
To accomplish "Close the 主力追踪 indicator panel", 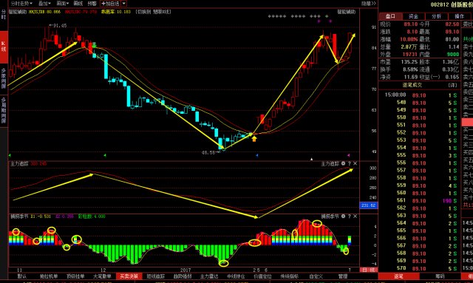I will point(355,163).
